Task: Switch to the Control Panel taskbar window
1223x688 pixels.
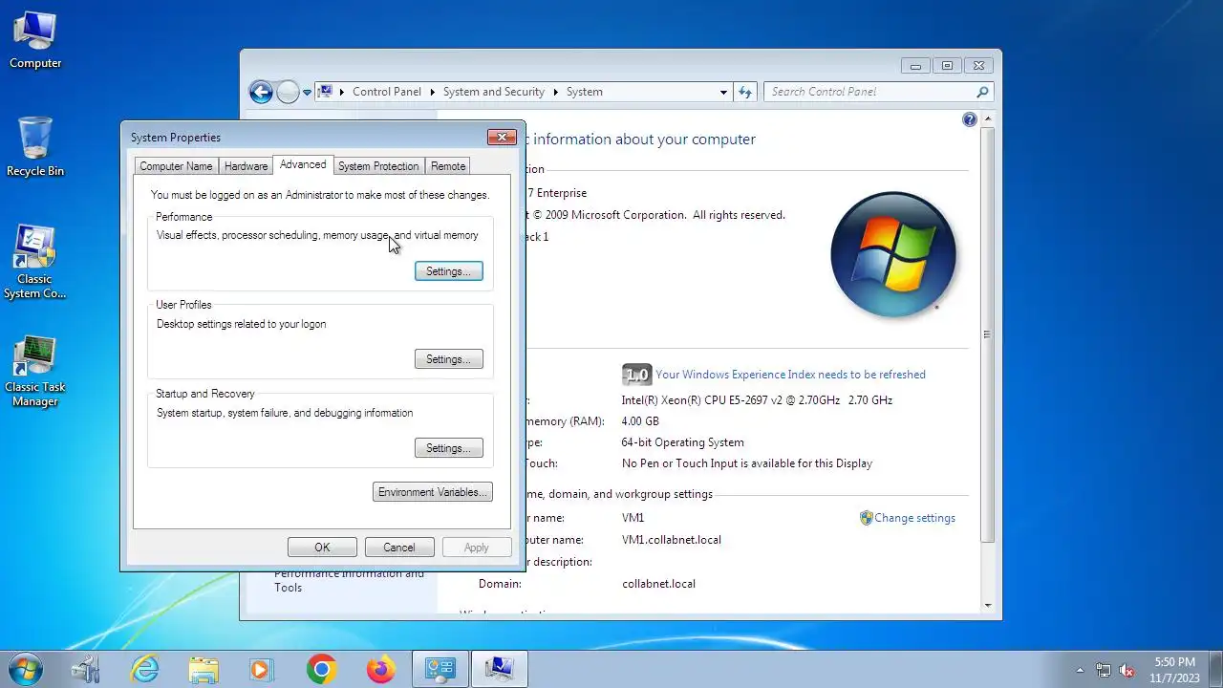Action: (440, 669)
